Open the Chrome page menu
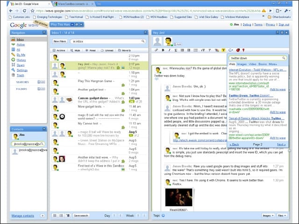 point(279,11)
